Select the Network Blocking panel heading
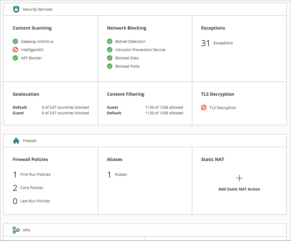Image resolution: width=291 pixels, height=241 pixels. tap(127, 28)
